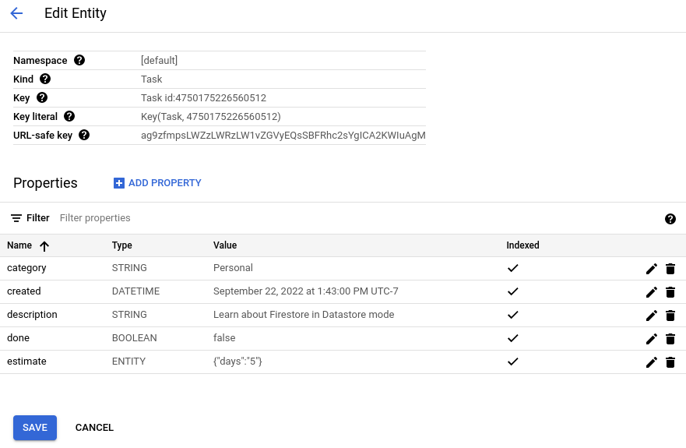This screenshot has width=686, height=448.
Task: Open the Namespace help icon
Action: click(x=79, y=61)
